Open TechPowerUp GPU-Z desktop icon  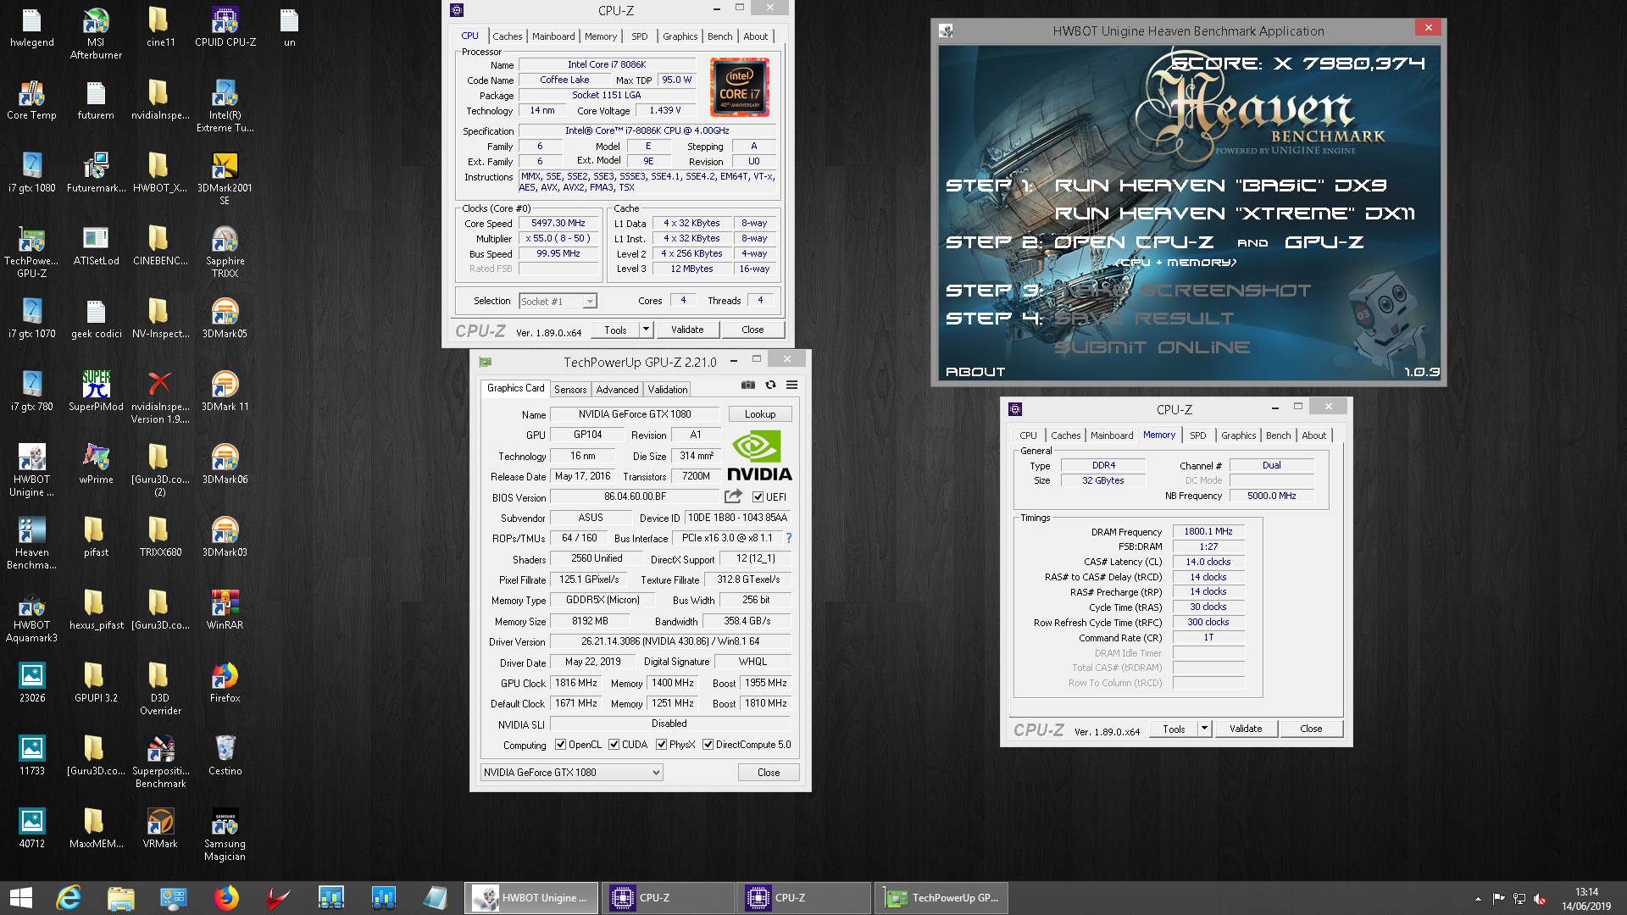point(31,252)
